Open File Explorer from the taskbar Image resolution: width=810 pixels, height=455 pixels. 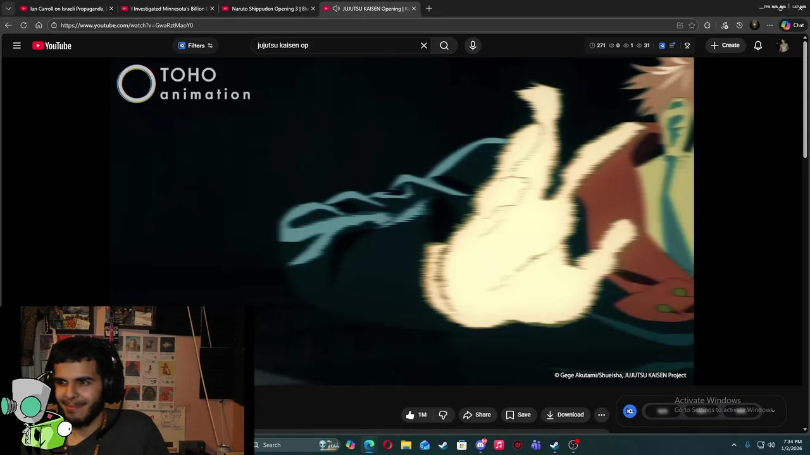coord(406,445)
